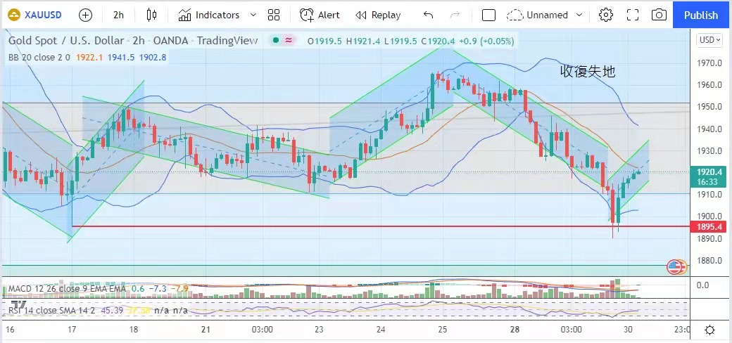Click the compare or add symbol plus icon

85,15
